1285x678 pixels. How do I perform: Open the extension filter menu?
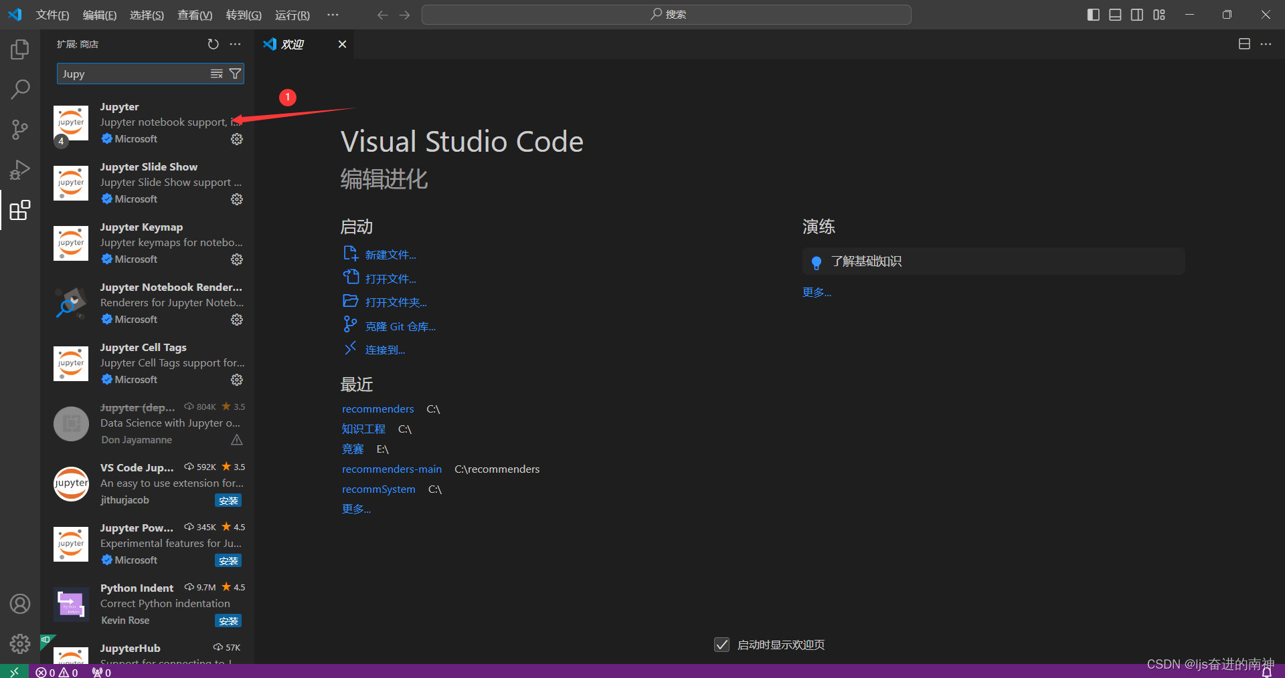pos(235,74)
